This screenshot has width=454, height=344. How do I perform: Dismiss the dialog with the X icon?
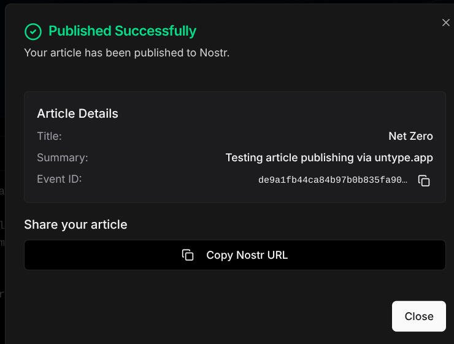pyautogui.click(x=445, y=23)
